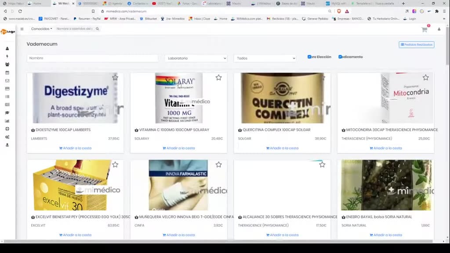Open the group users sidebar icon

7,65
